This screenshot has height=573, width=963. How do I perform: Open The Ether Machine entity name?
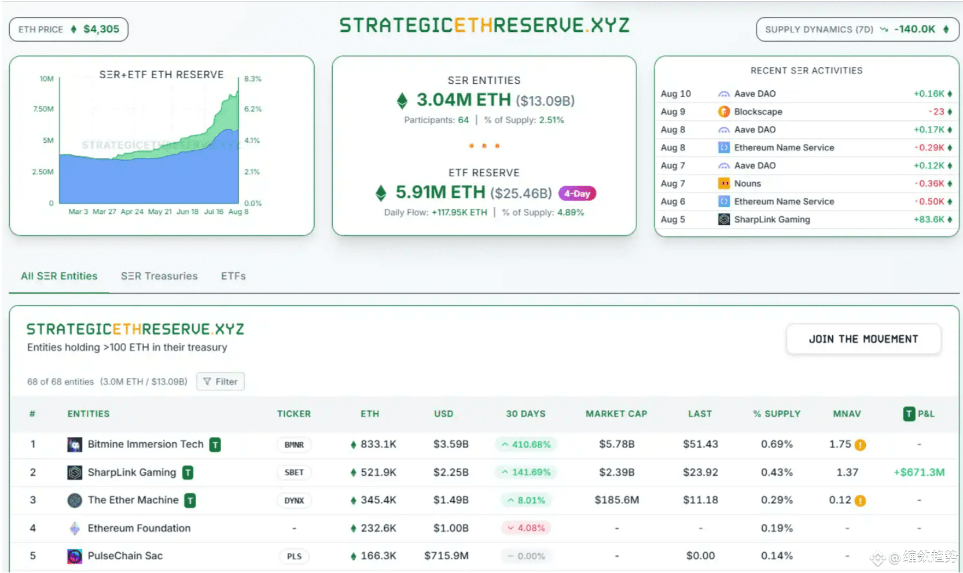(x=133, y=500)
